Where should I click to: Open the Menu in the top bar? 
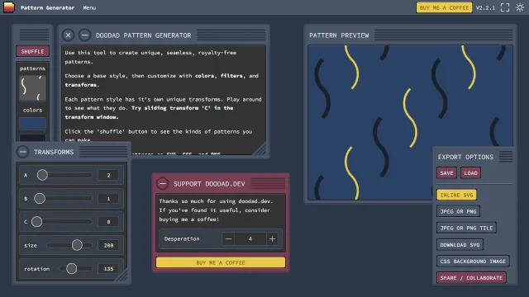pyautogui.click(x=89, y=7)
